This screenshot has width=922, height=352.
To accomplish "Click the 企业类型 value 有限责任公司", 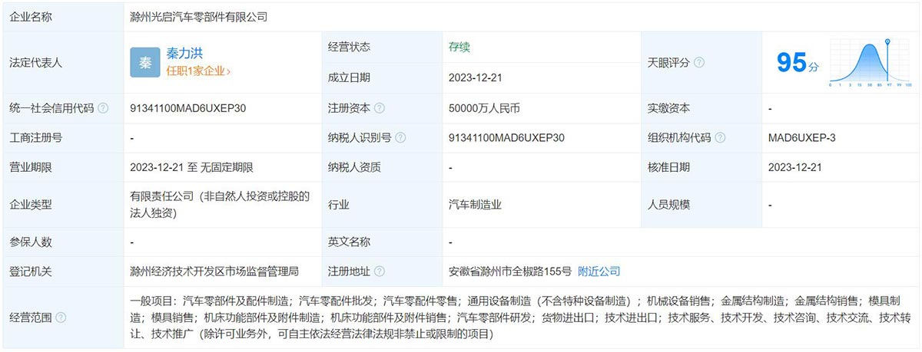I will [x=220, y=205].
